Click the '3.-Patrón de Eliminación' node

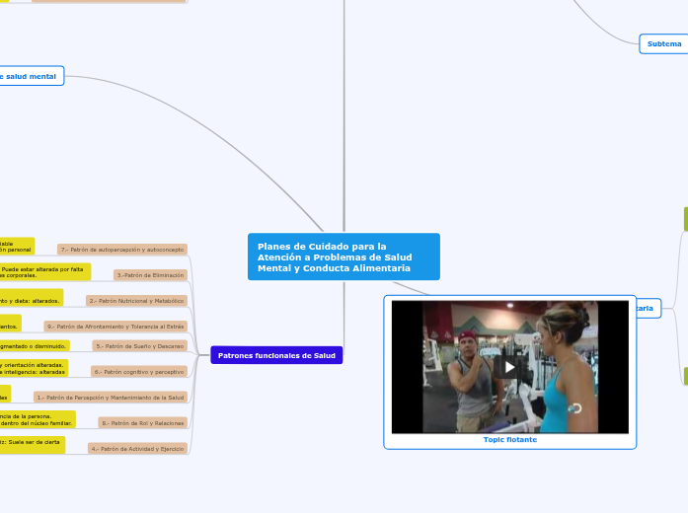(150, 275)
